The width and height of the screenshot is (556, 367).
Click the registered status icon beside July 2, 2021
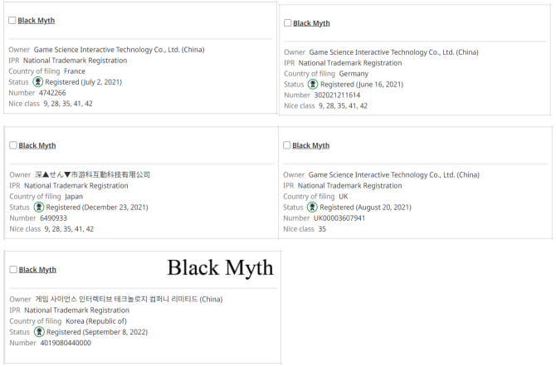tap(38, 82)
